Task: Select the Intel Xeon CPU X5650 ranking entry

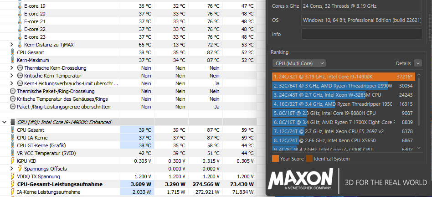Action: pos(343,140)
